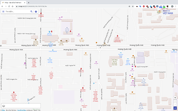This screenshot has width=178, height=111.
Task: Open the OpenStreetMap contributors link
Action: pos(22,110)
